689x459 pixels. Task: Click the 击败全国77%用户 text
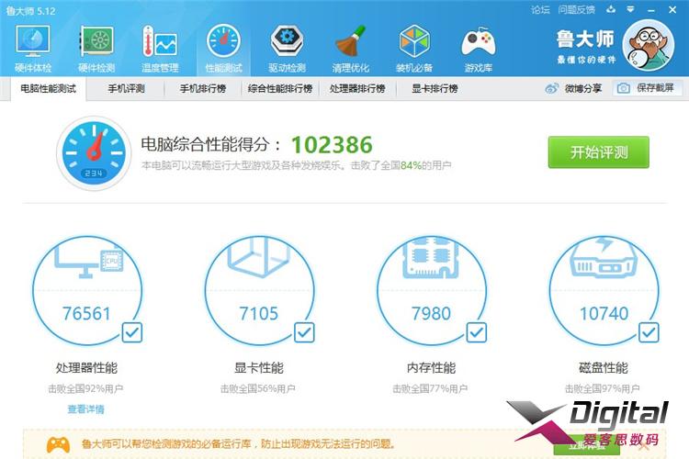[x=430, y=388]
